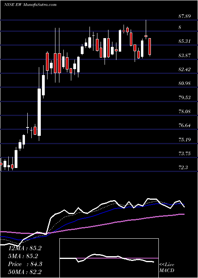Click the 12MA : 85.2 readout
198x278 pixels.
[25, 248]
